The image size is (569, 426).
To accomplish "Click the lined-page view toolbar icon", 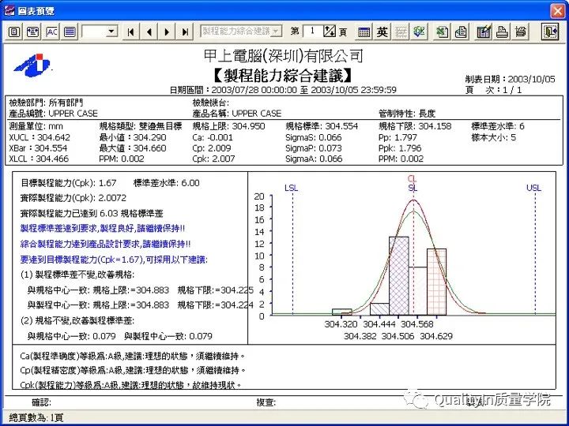I will click(70, 32).
